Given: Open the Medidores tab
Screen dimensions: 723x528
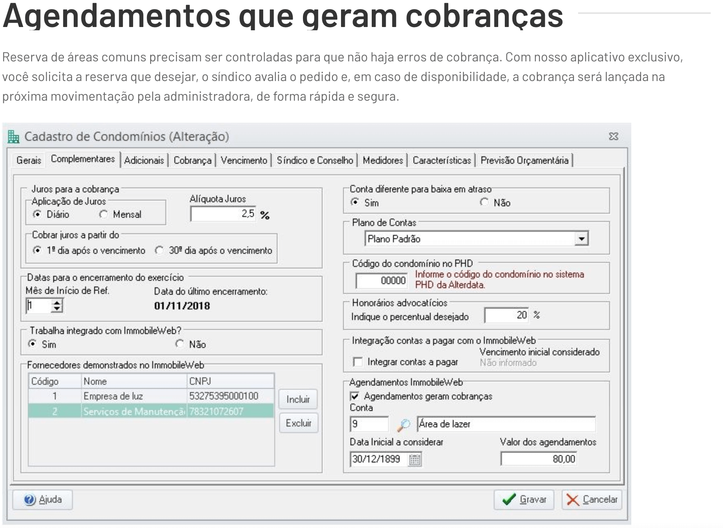Looking at the screenshot, I should [383, 160].
